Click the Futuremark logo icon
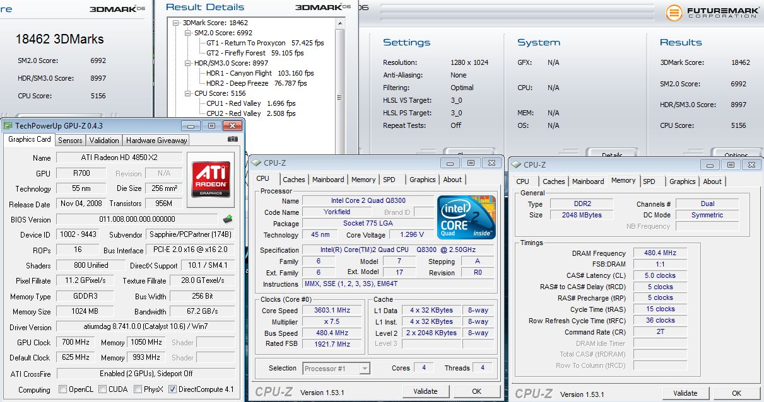Image resolution: width=764 pixels, height=402 pixels. 674,12
